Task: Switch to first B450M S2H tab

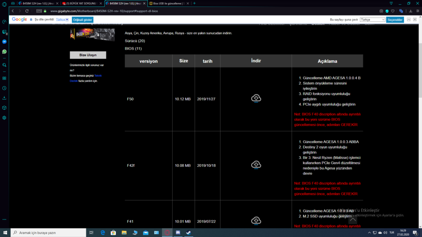Action: pyautogui.click(x=38, y=3)
